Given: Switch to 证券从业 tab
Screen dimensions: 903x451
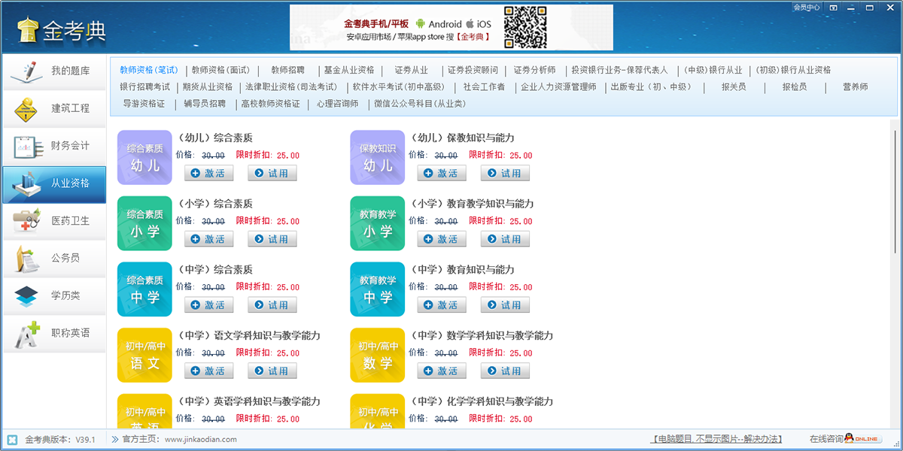Looking at the screenshot, I should (411, 70).
